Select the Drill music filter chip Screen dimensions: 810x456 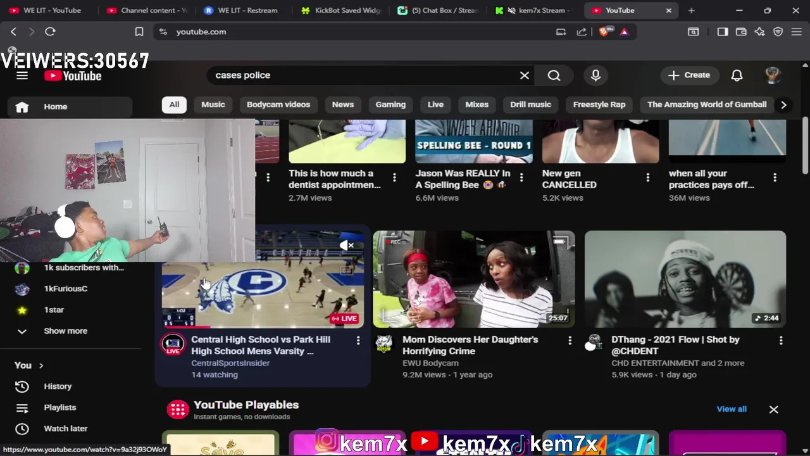coord(531,104)
